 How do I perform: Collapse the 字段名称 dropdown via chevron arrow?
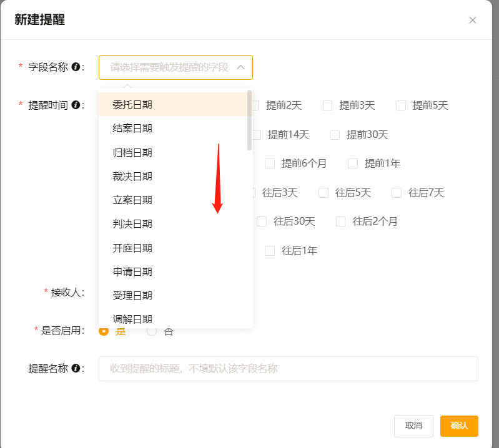tap(240, 67)
